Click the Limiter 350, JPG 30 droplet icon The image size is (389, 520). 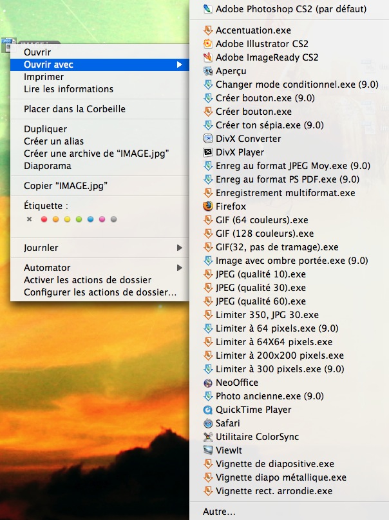(207, 315)
